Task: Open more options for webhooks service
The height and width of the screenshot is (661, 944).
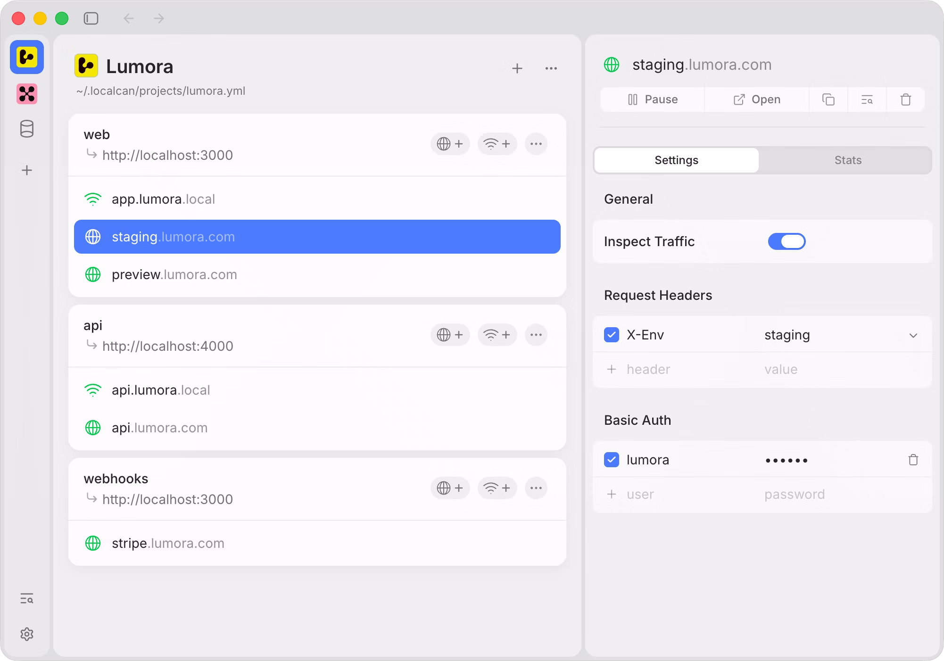Action: click(x=536, y=488)
